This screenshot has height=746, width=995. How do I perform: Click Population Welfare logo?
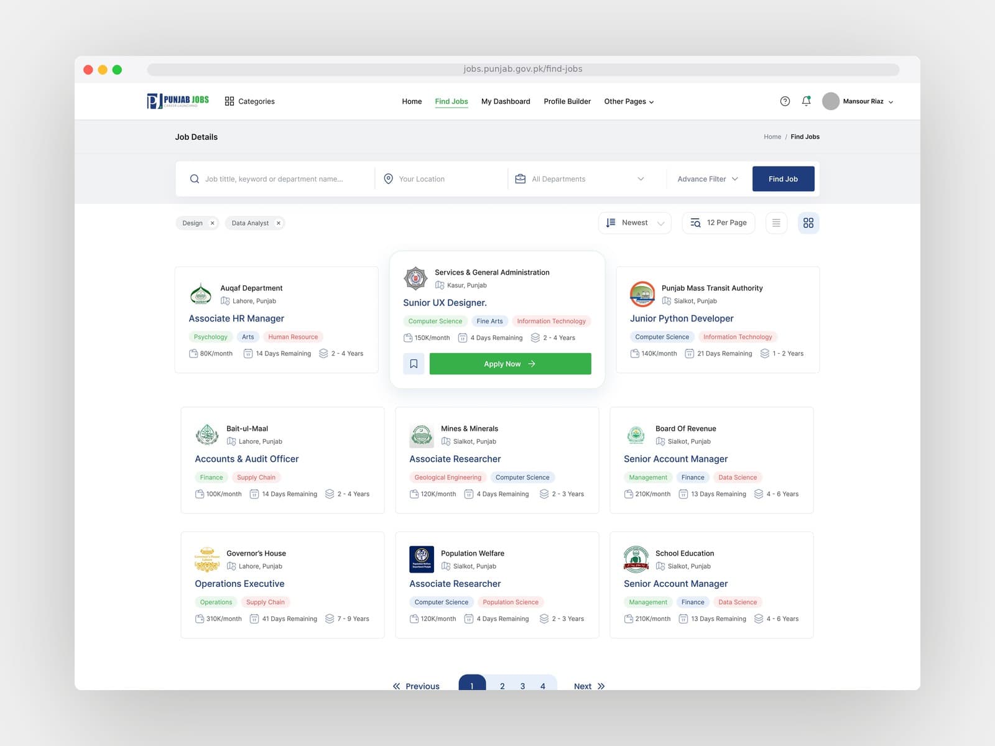pyautogui.click(x=422, y=559)
